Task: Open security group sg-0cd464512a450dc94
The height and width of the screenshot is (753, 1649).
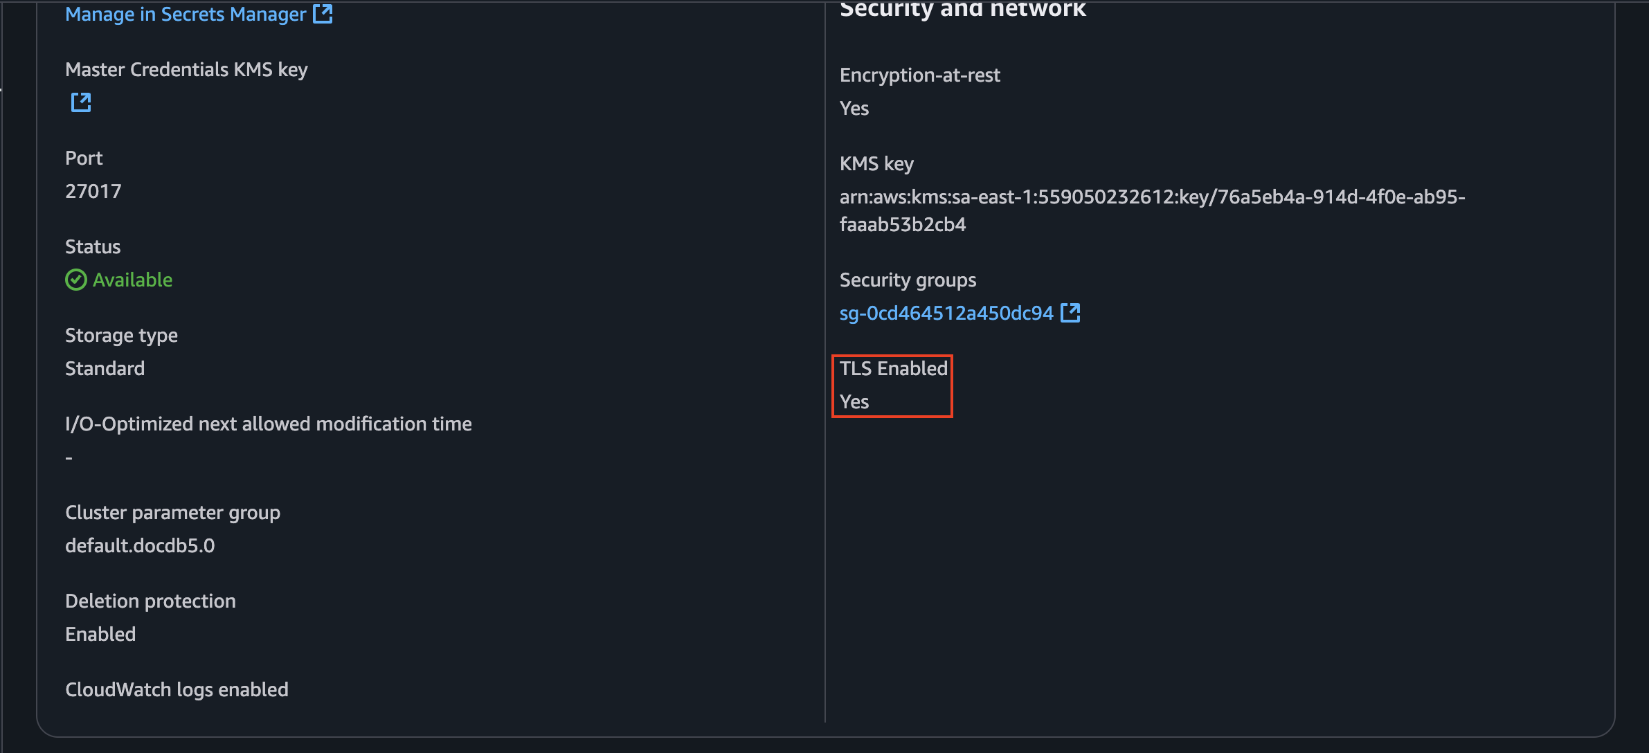Action: (944, 313)
